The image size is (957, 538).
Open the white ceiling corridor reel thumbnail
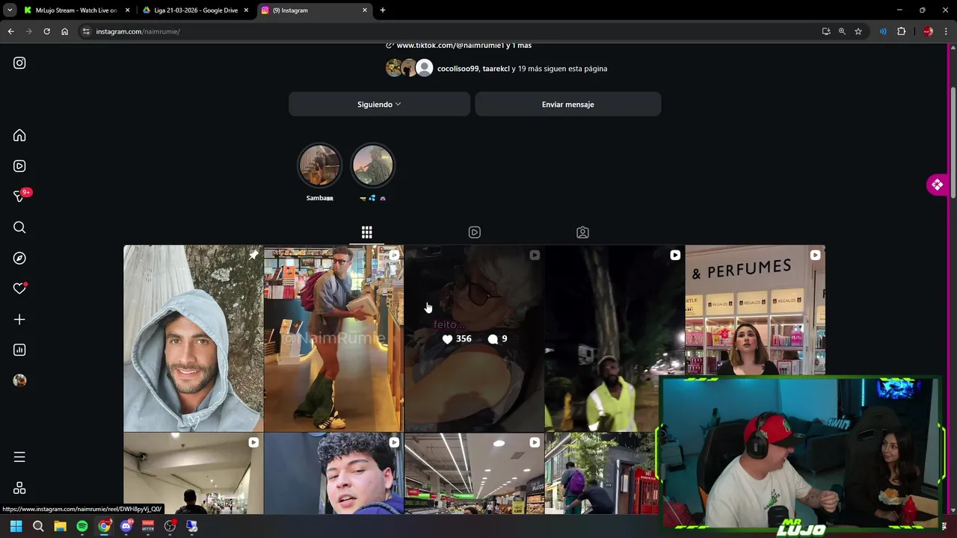(x=193, y=474)
